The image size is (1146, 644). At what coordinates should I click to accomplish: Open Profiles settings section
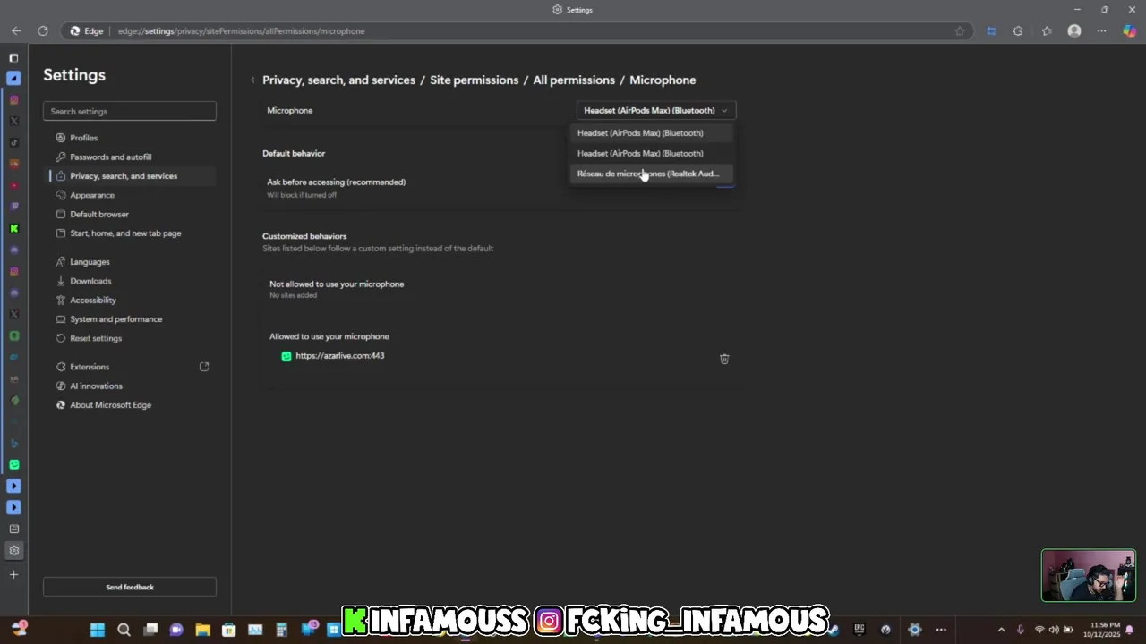[84, 138]
